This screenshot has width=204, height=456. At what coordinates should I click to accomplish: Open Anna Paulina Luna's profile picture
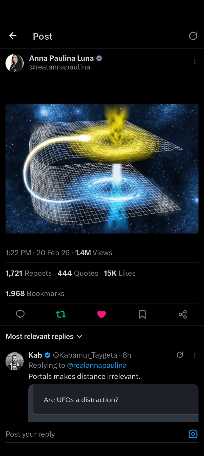(x=15, y=63)
